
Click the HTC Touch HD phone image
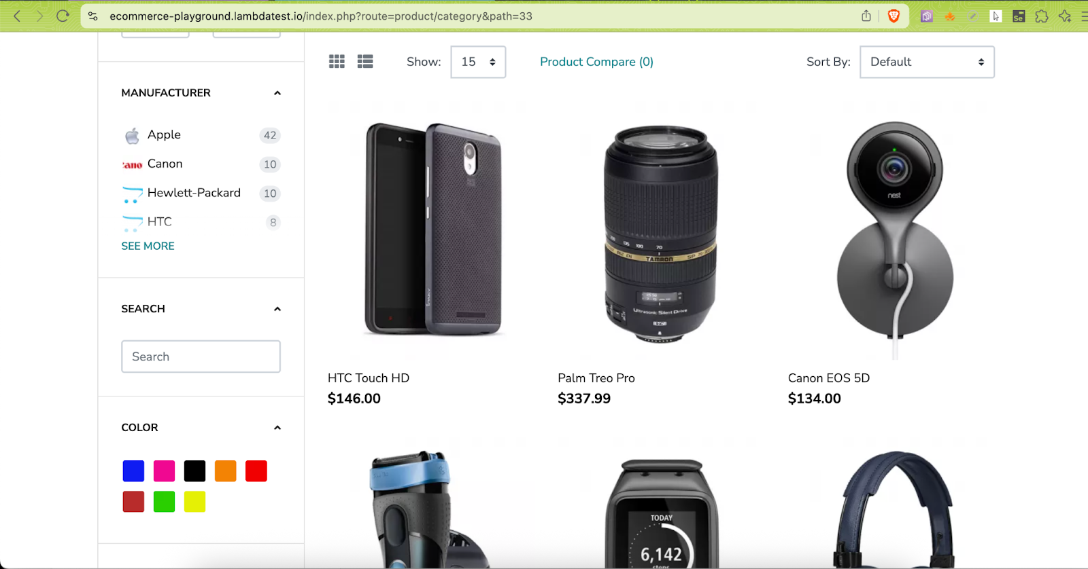pyautogui.click(x=433, y=230)
